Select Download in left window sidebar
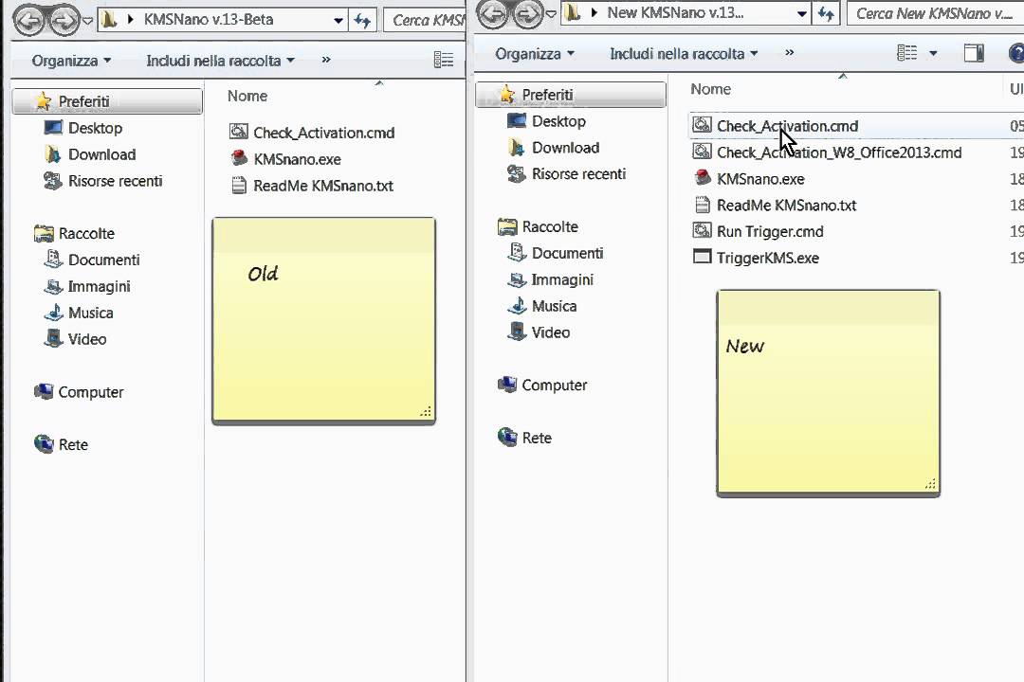The image size is (1024, 682). click(x=90, y=154)
